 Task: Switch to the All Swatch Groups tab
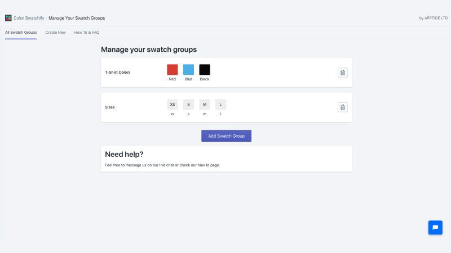[21, 33]
